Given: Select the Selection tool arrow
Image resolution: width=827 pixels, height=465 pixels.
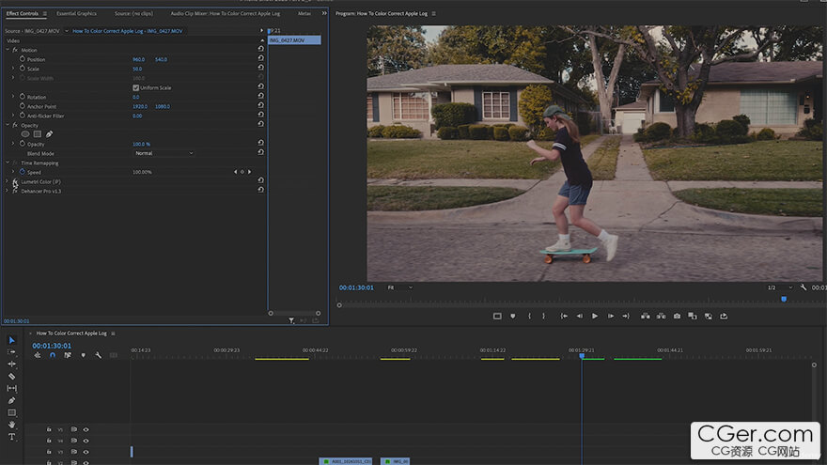Looking at the screenshot, I should coord(11,340).
